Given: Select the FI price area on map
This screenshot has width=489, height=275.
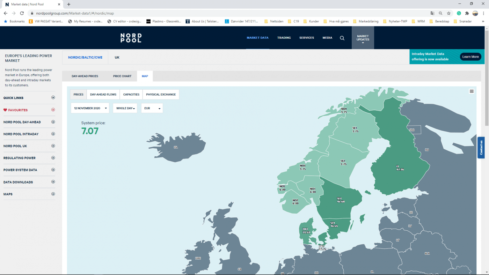Looking at the screenshot, I should pos(400,168).
